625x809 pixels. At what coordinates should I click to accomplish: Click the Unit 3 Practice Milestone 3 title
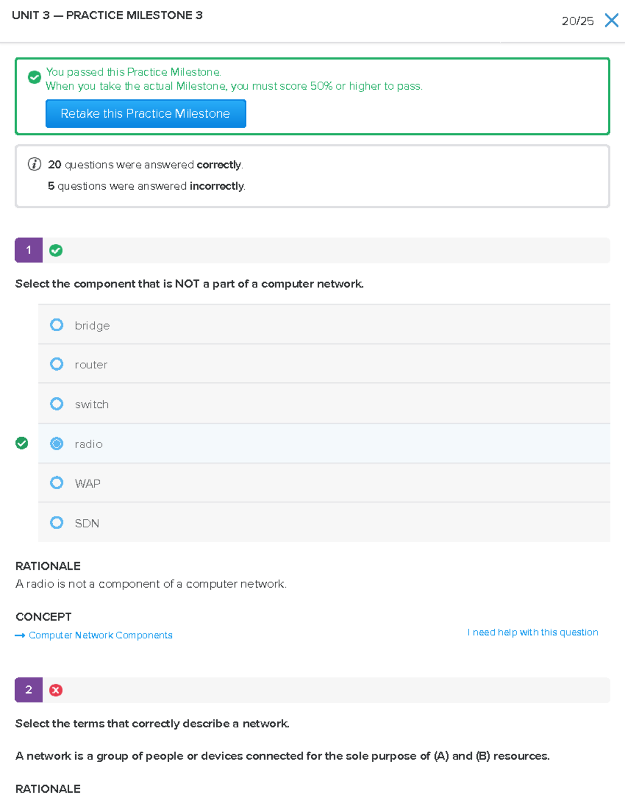pos(107,16)
